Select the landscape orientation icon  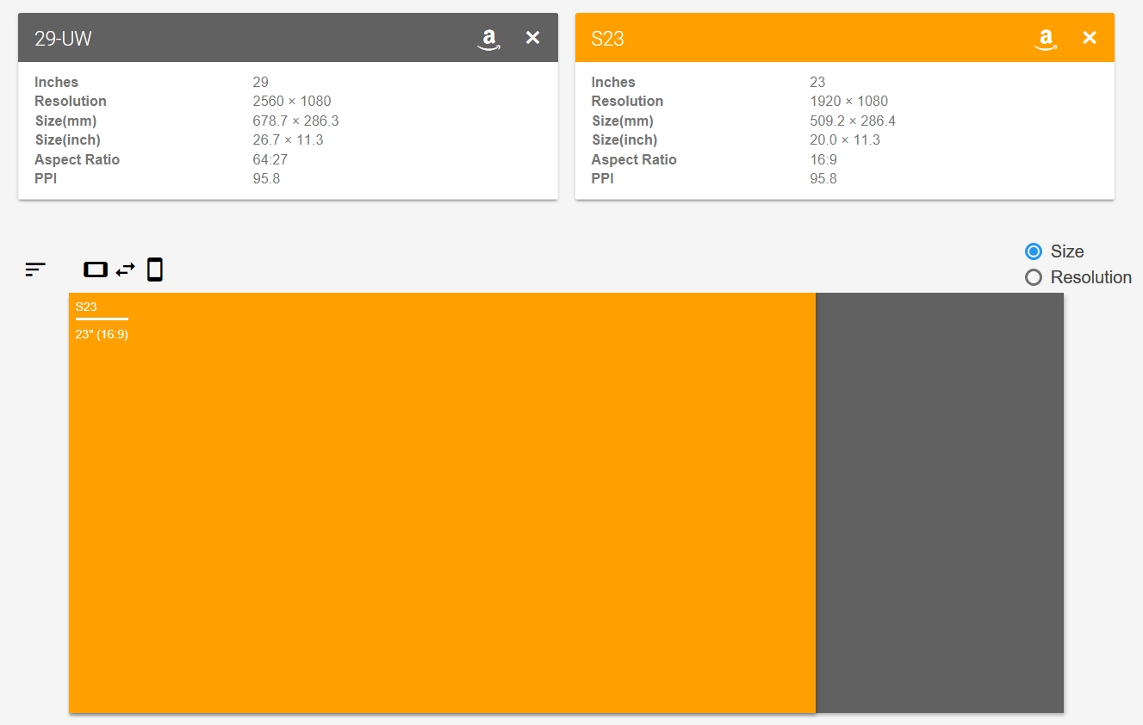(96, 270)
